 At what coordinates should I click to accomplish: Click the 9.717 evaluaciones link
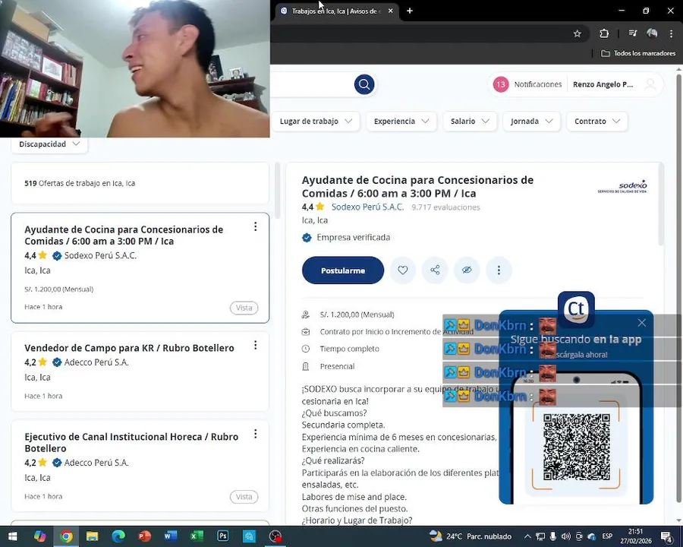pyautogui.click(x=445, y=207)
